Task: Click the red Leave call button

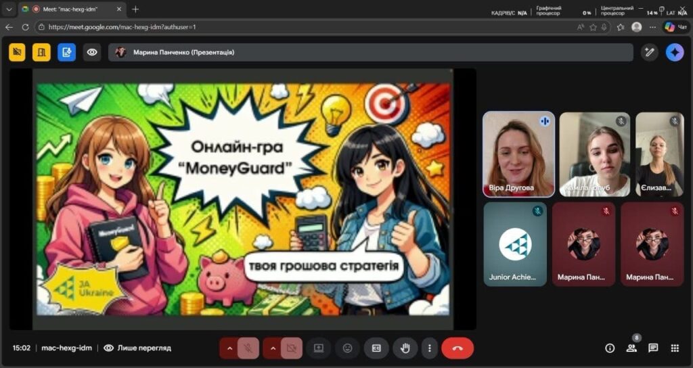Action: pyautogui.click(x=457, y=348)
